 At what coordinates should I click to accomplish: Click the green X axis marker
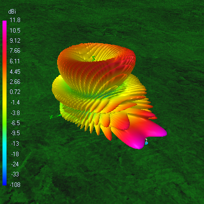click(x=51, y=117)
